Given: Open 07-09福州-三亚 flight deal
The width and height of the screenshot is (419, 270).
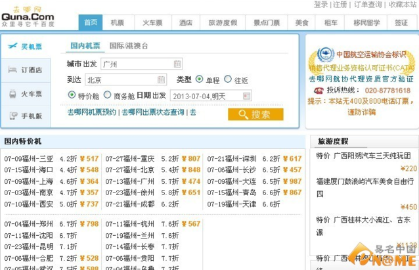Looking at the screenshot, I should pyautogui.click(x=29, y=159).
